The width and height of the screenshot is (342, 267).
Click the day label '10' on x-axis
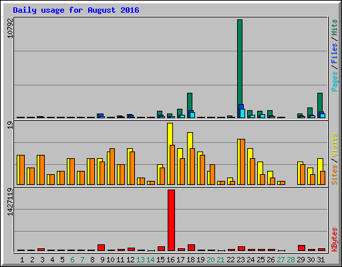110,260
